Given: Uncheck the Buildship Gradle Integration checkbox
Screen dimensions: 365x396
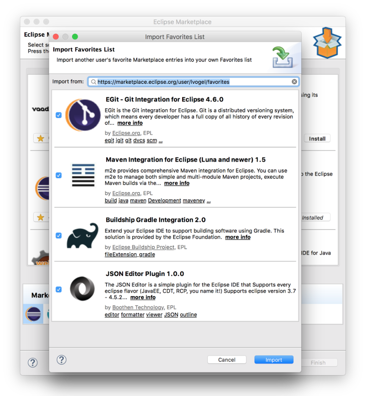Looking at the screenshot, I should [58, 236].
